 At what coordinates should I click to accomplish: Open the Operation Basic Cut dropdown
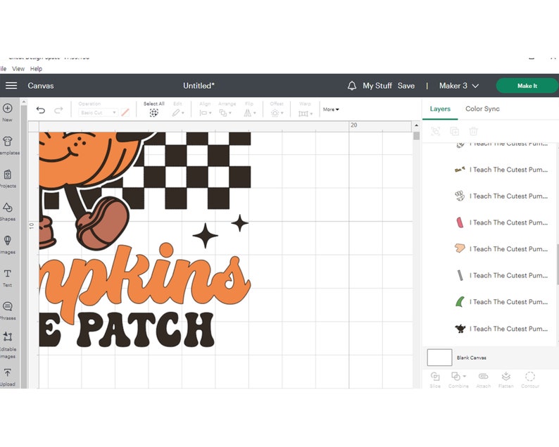(x=98, y=113)
